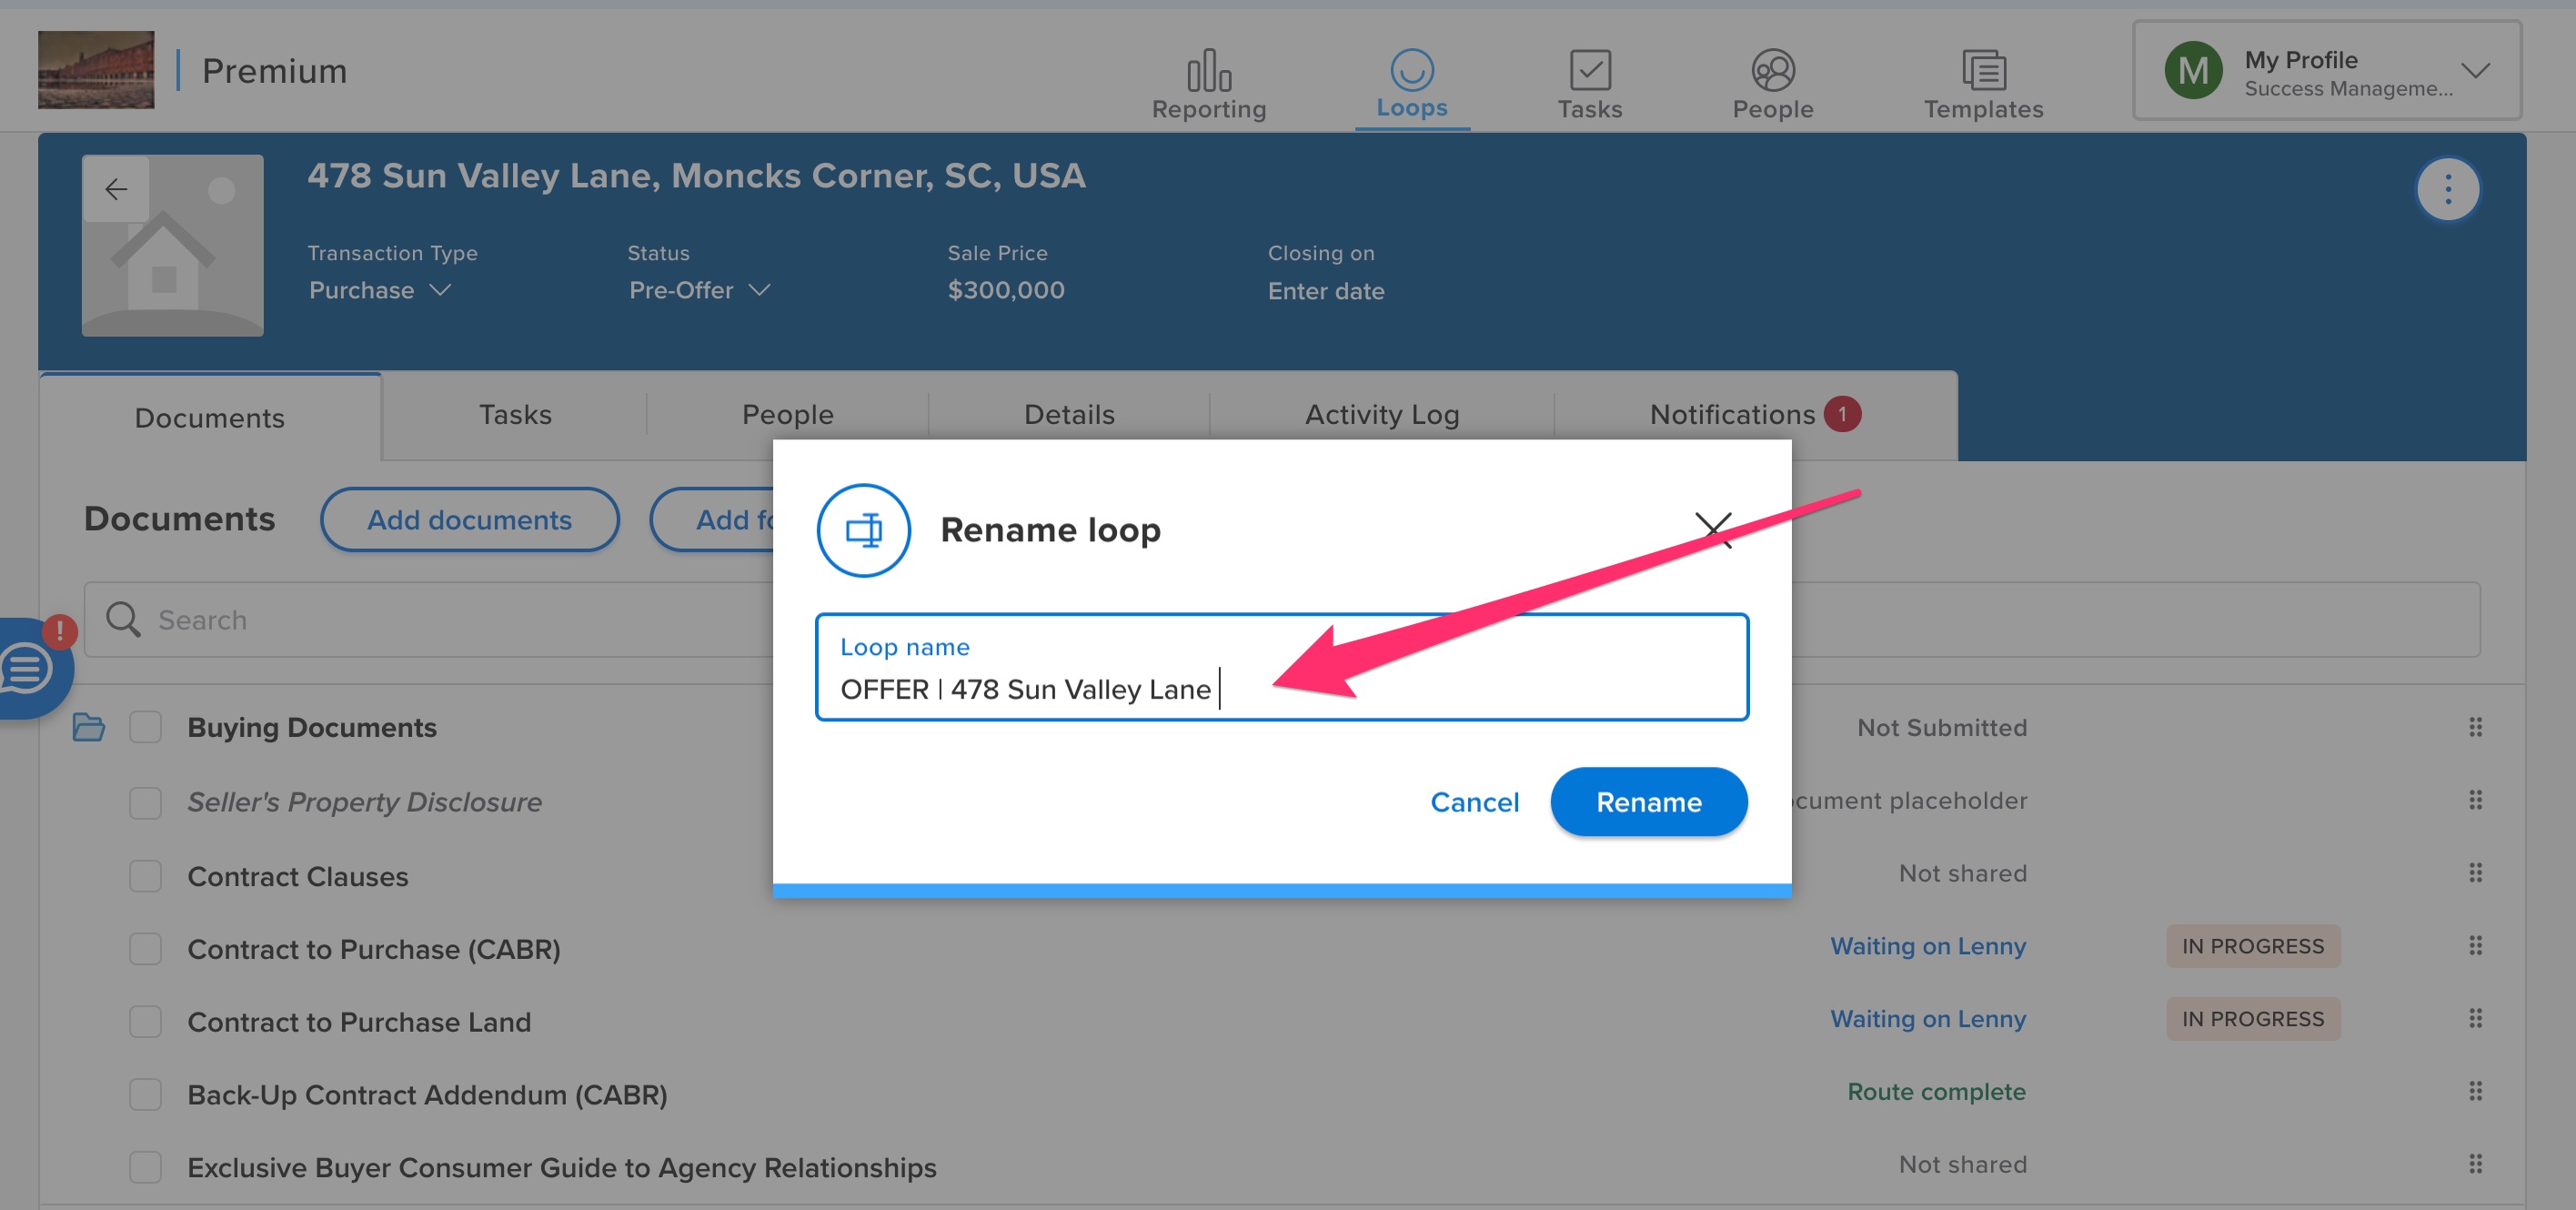
Task: Open the chat support bubble icon
Action: coord(30,668)
